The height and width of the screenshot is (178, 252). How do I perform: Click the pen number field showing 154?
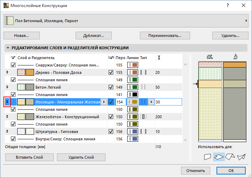coord(121,102)
